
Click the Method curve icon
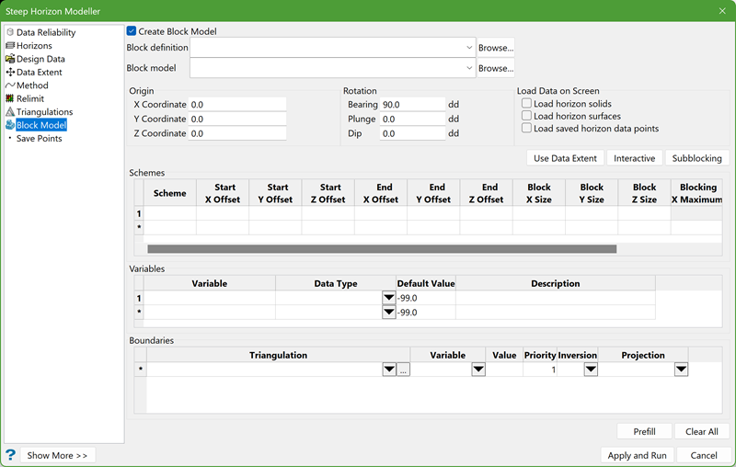click(10, 85)
